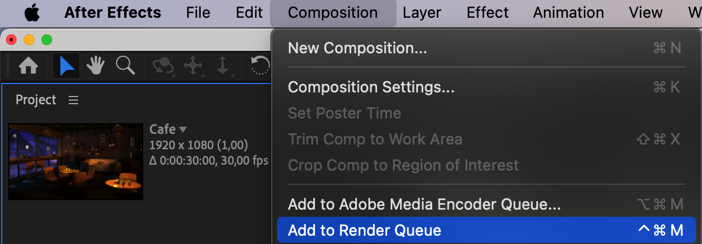Image resolution: width=702 pixels, height=244 pixels.
Task: Open the Layer menu
Action: 422,12
